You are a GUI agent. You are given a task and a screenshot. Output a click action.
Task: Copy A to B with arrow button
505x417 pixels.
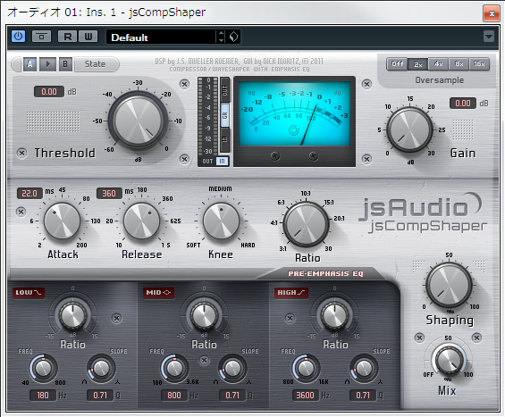click(47, 64)
